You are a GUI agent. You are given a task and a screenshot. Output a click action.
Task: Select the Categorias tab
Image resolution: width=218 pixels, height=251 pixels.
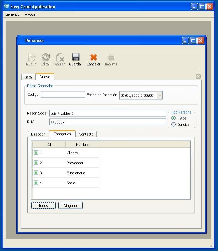(62, 134)
